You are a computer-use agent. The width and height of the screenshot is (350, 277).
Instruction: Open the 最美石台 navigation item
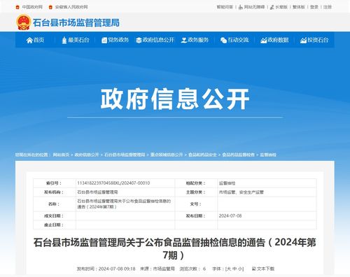(76, 40)
